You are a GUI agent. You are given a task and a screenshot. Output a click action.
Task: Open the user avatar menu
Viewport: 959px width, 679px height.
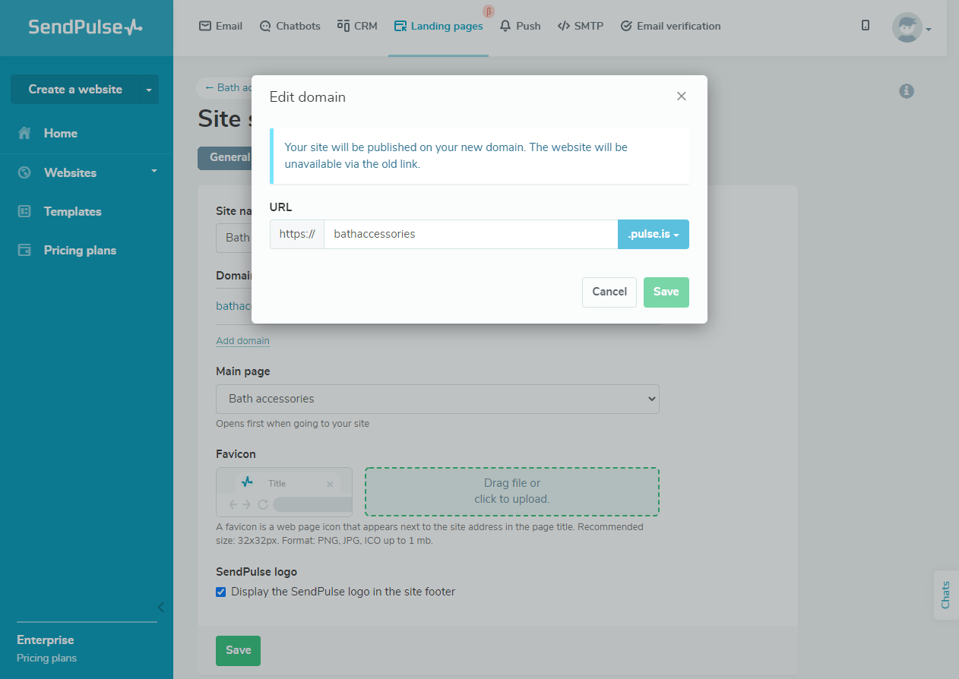point(911,27)
